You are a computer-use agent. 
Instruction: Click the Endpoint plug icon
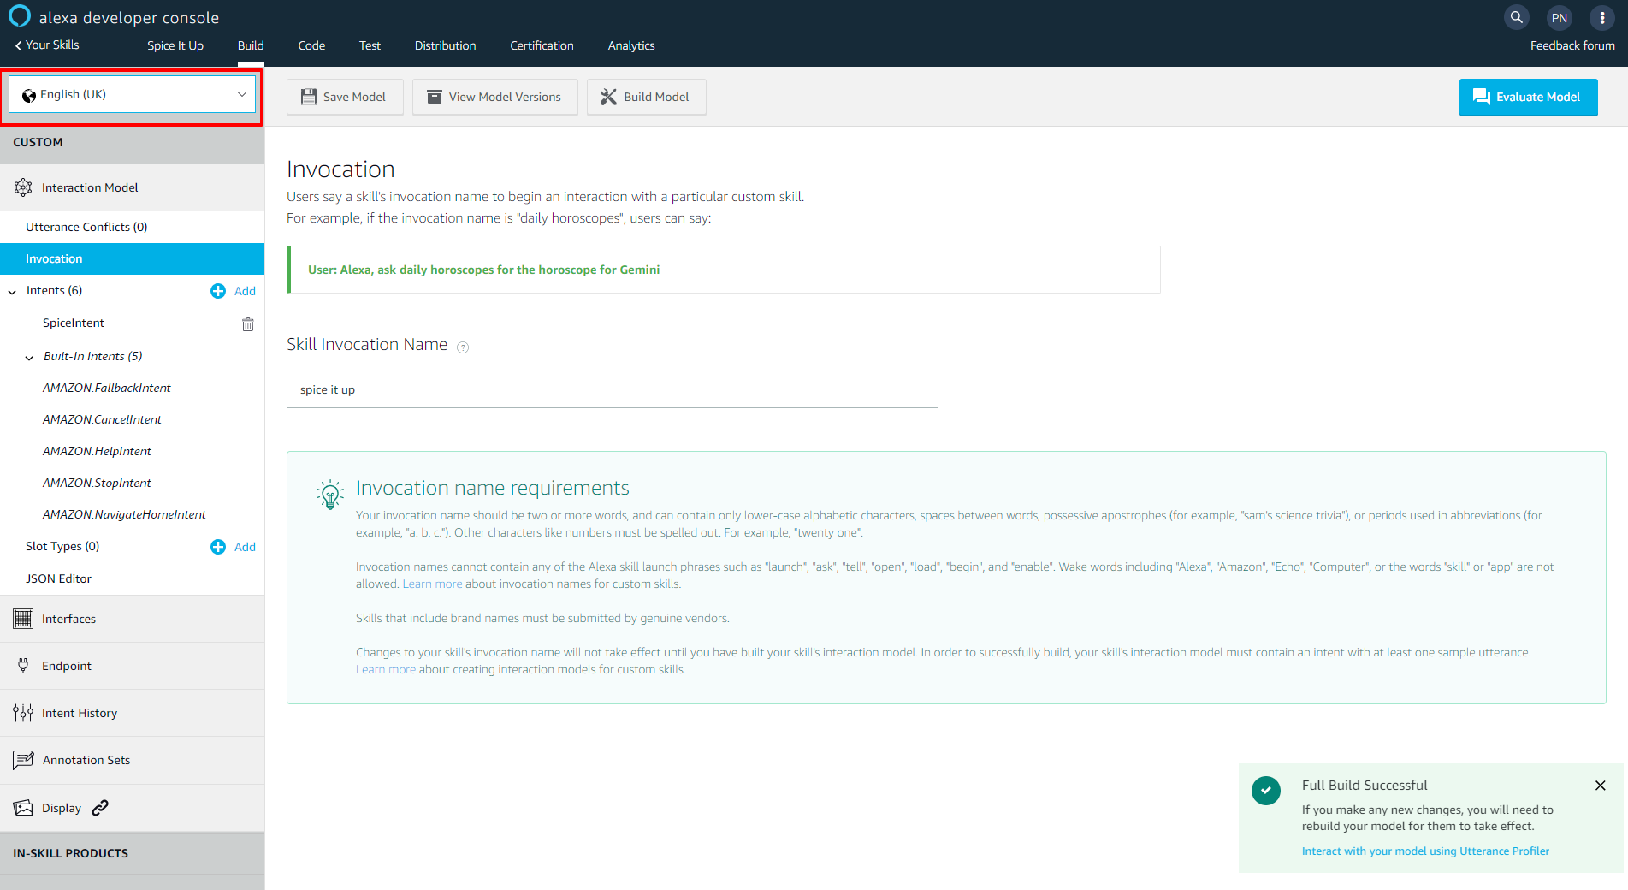pyautogui.click(x=23, y=666)
